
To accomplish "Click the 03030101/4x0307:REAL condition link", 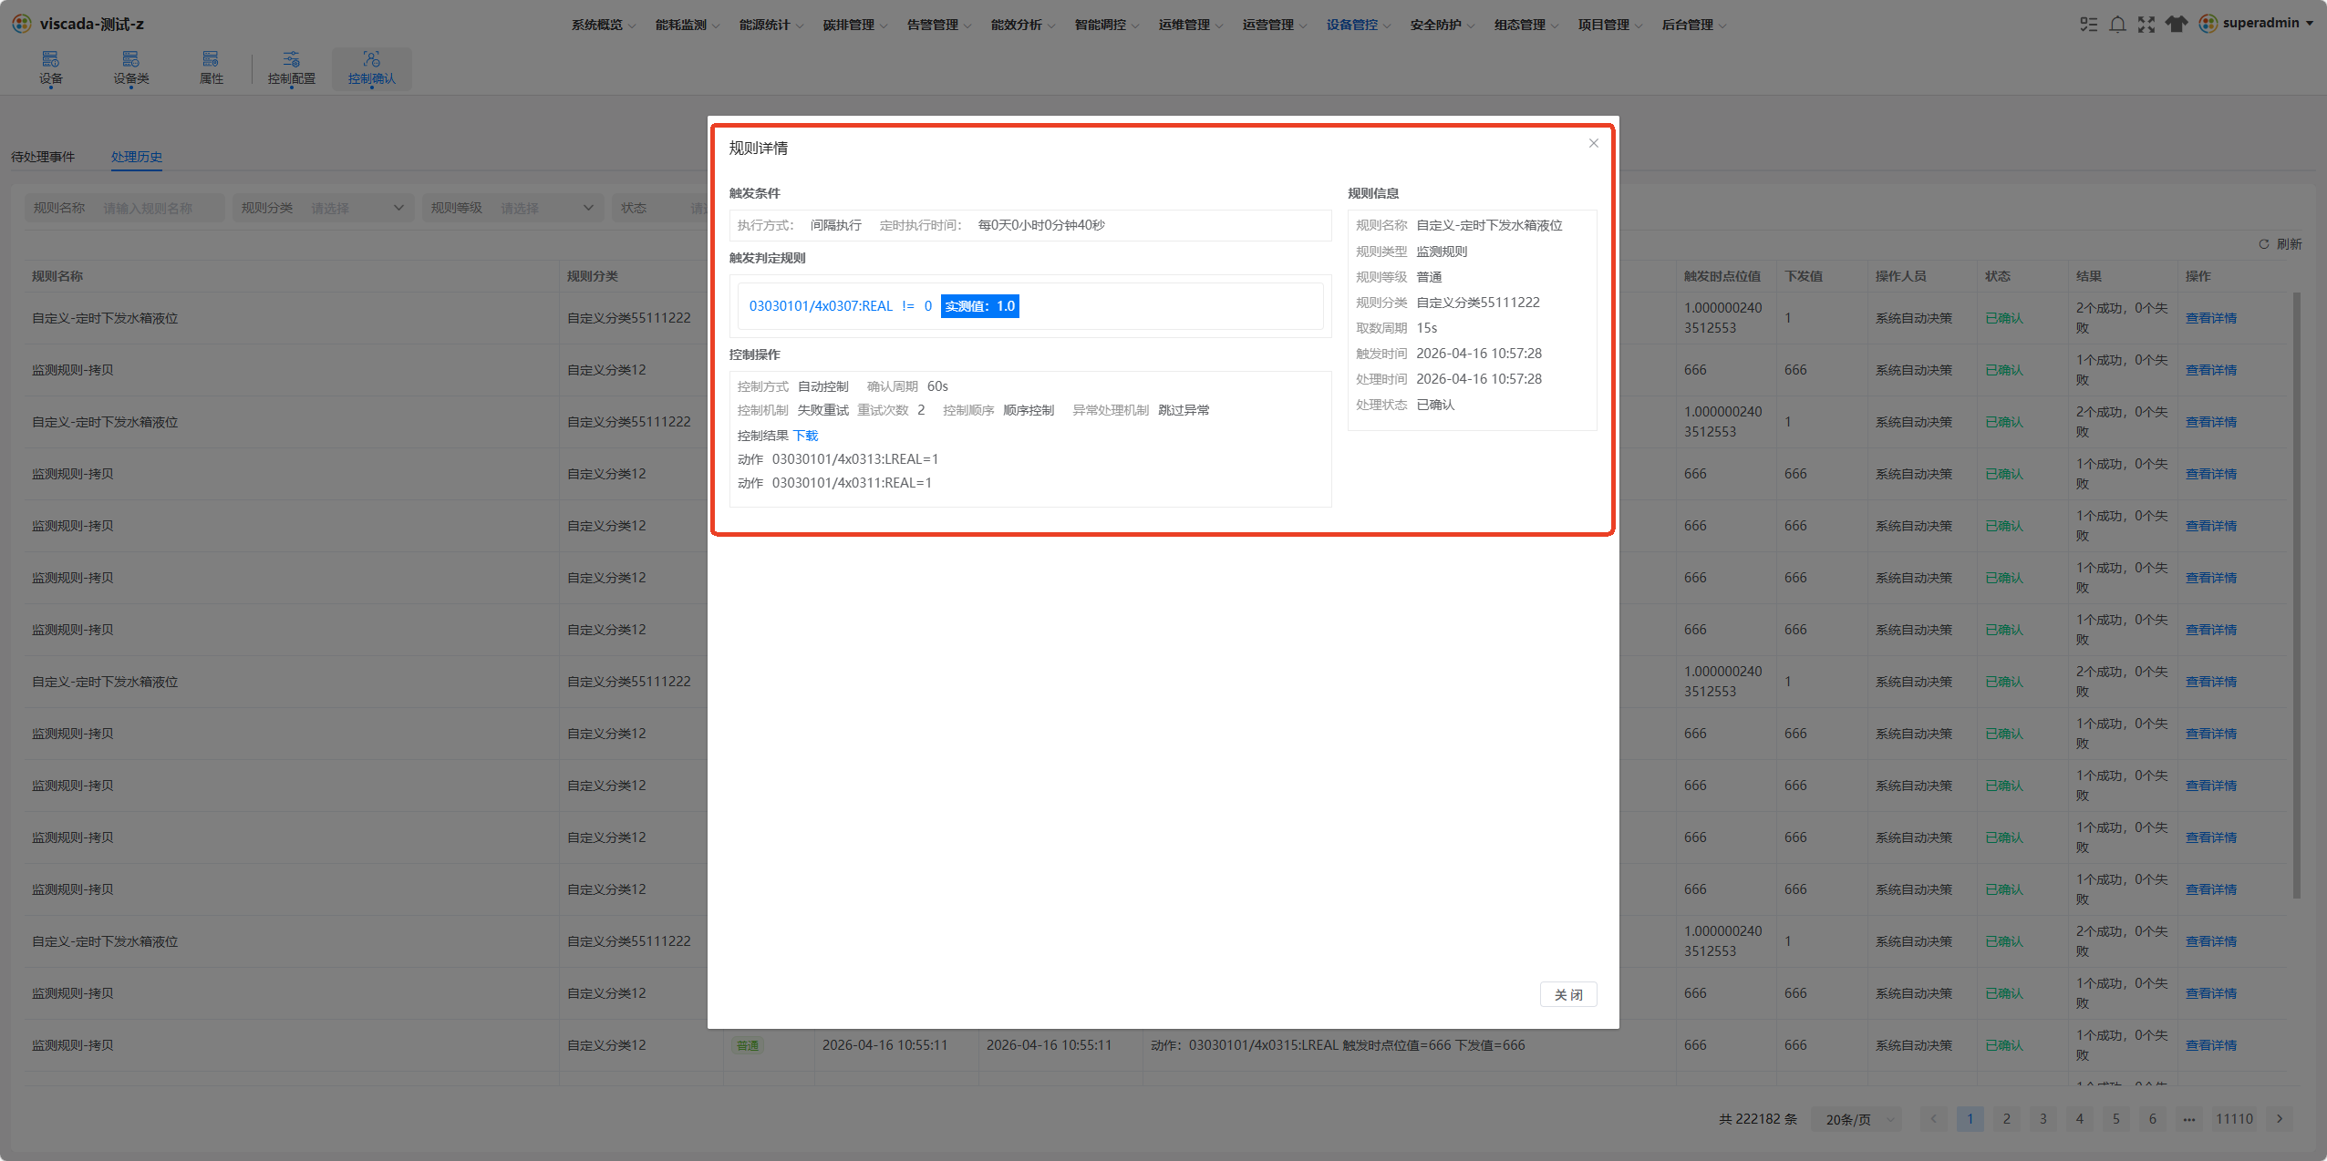I will 821,306.
